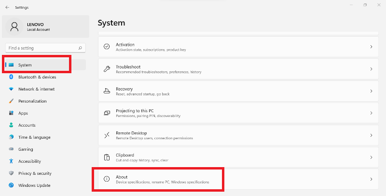The width and height of the screenshot is (386, 196).
Task: Click the Remote Desktop icon
Action: tap(107, 135)
